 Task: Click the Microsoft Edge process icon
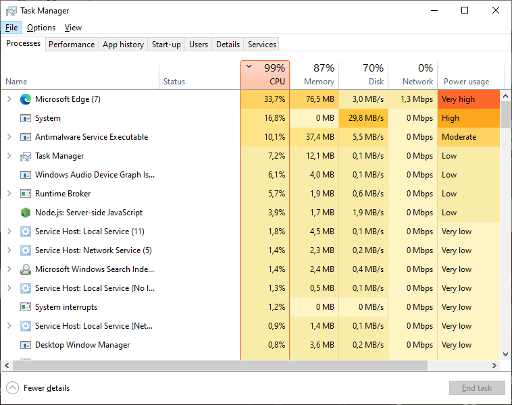coord(26,99)
